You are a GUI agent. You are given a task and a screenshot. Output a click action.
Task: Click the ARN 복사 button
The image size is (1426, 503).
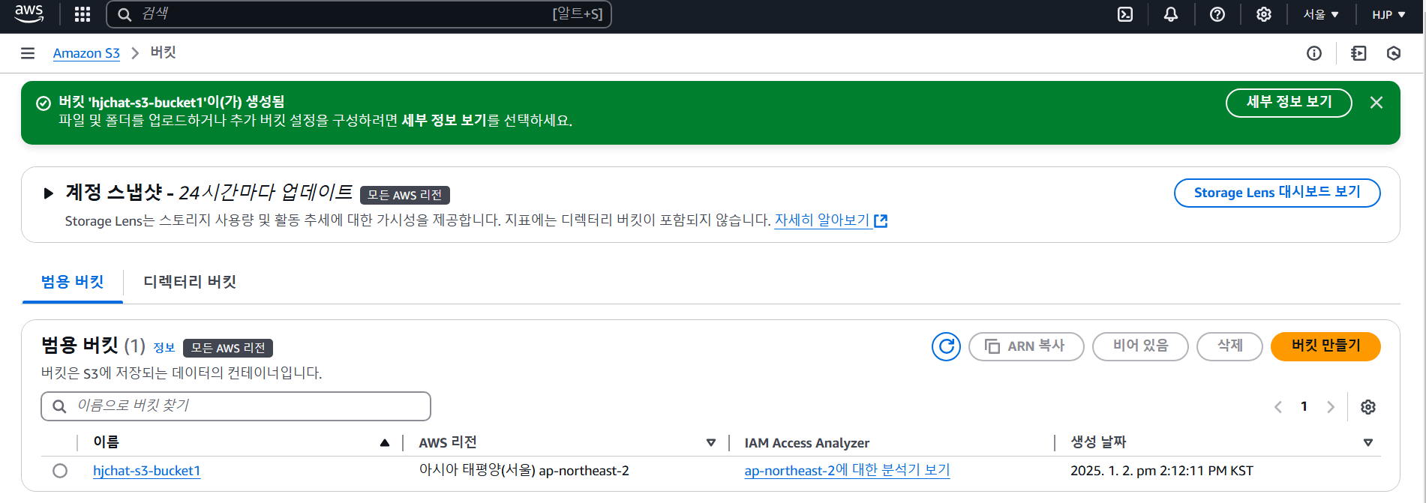[x=1026, y=346]
